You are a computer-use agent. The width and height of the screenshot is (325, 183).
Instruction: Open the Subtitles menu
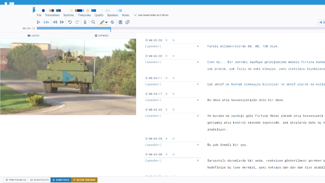pyautogui.click(x=68, y=15)
